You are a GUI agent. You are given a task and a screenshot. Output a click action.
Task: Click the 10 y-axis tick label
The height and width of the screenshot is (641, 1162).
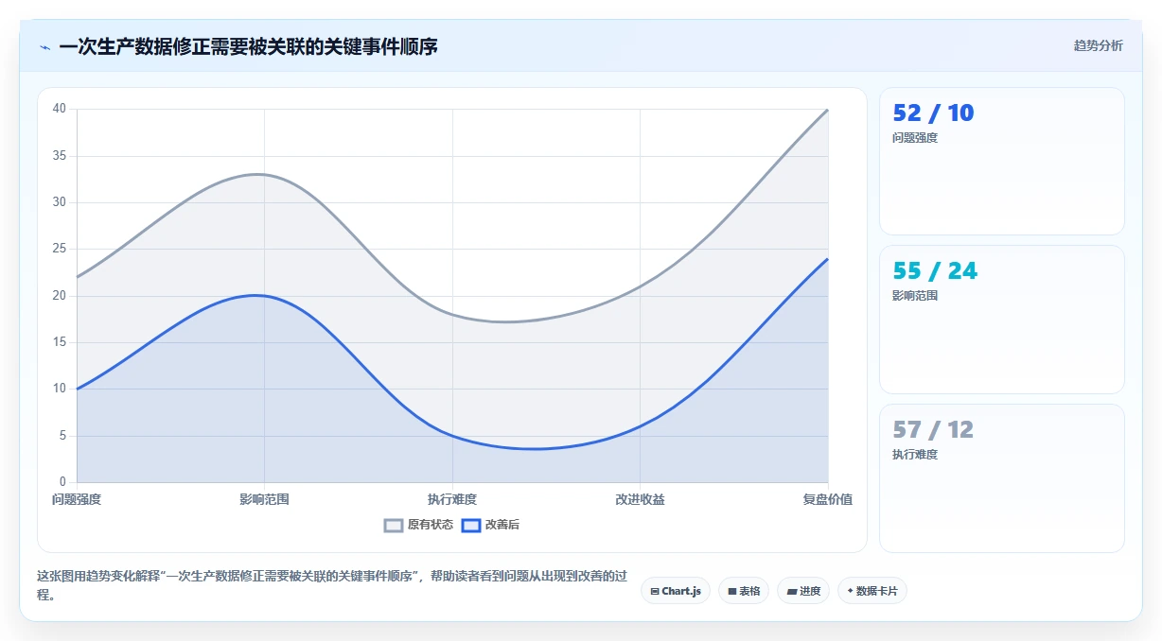pos(60,389)
